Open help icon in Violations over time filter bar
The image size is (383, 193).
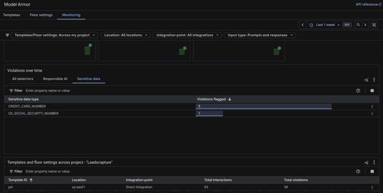[358, 91]
